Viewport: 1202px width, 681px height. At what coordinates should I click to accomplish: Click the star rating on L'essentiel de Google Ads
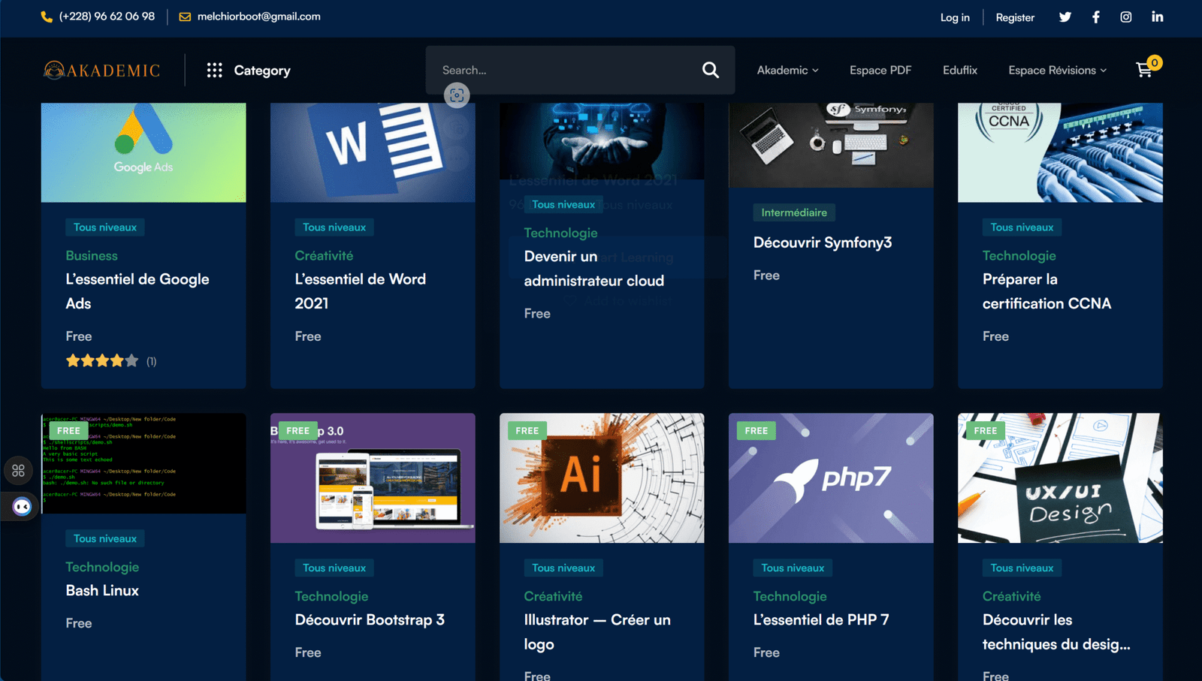[x=101, y=360]
